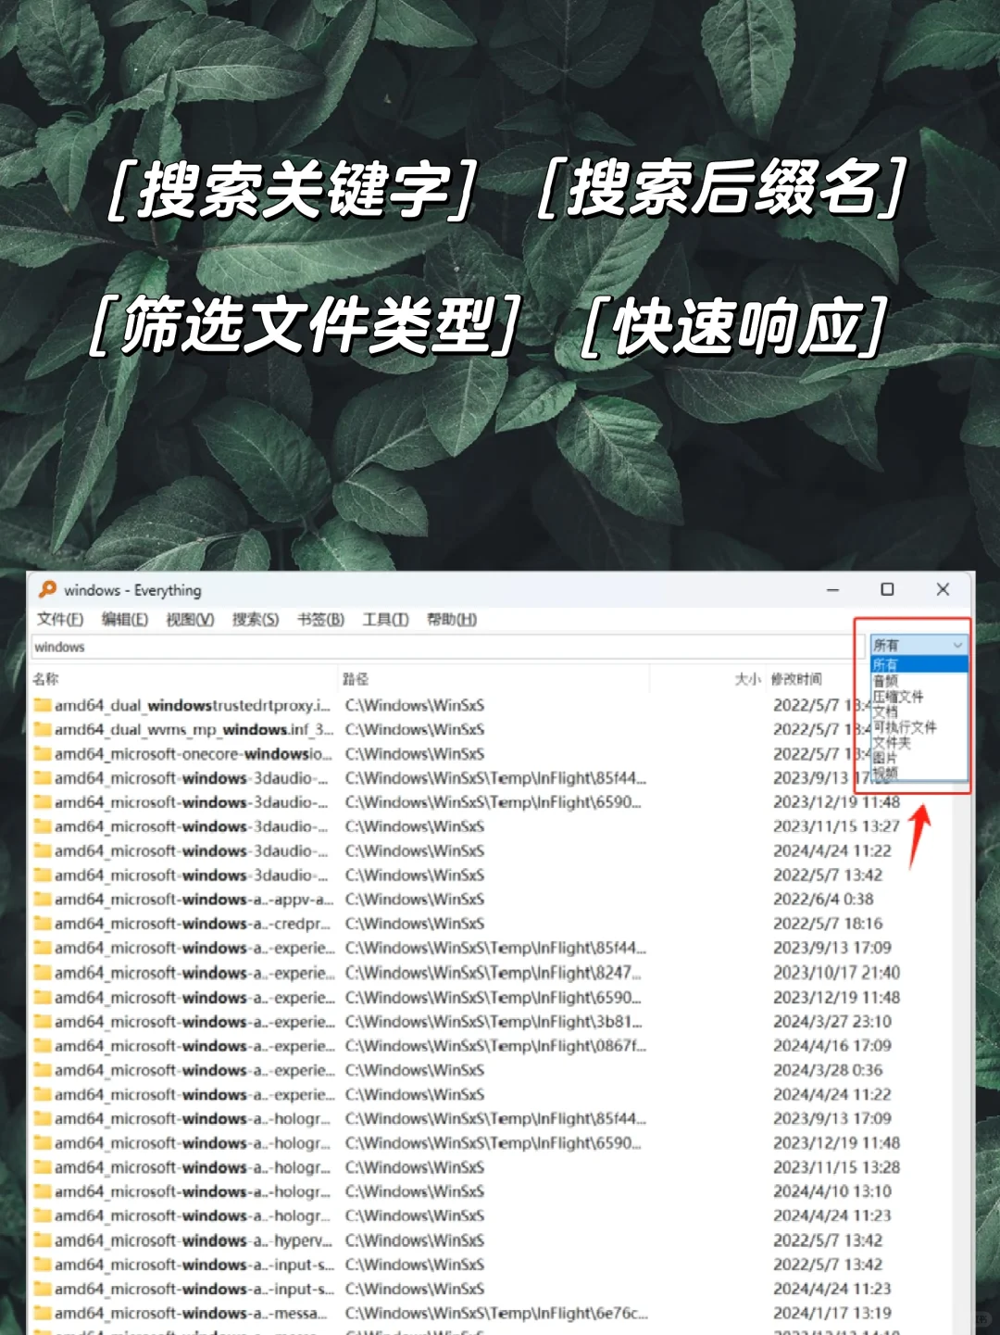This screenshot has width=1000, height=1335.
Task: Open the 书签 menu
Action: pyautogui.click(x=319, y=620)
